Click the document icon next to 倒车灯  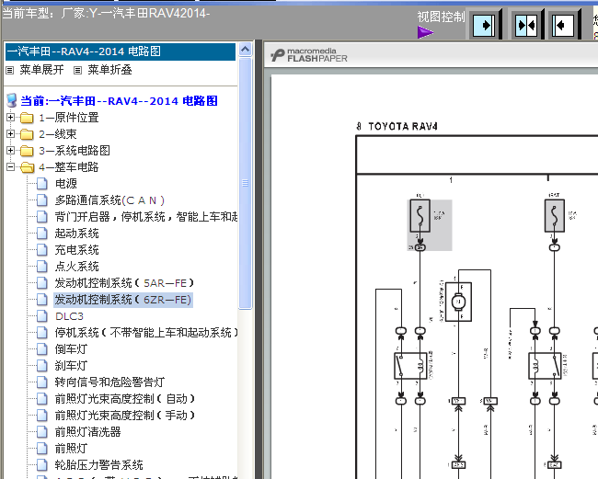pyautogui.click(x=42, y=349)
